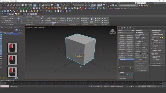Collapse the Subdivision Surface rollout
The image size is (166, 93).
157,30
